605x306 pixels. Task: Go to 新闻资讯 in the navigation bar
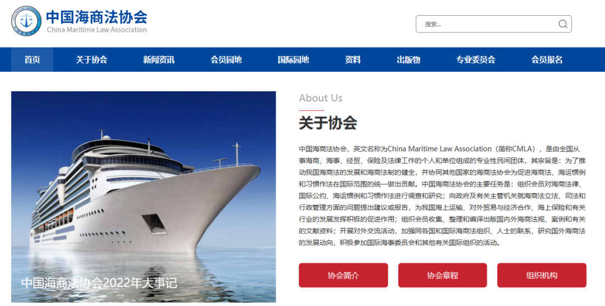coord(159,59)
